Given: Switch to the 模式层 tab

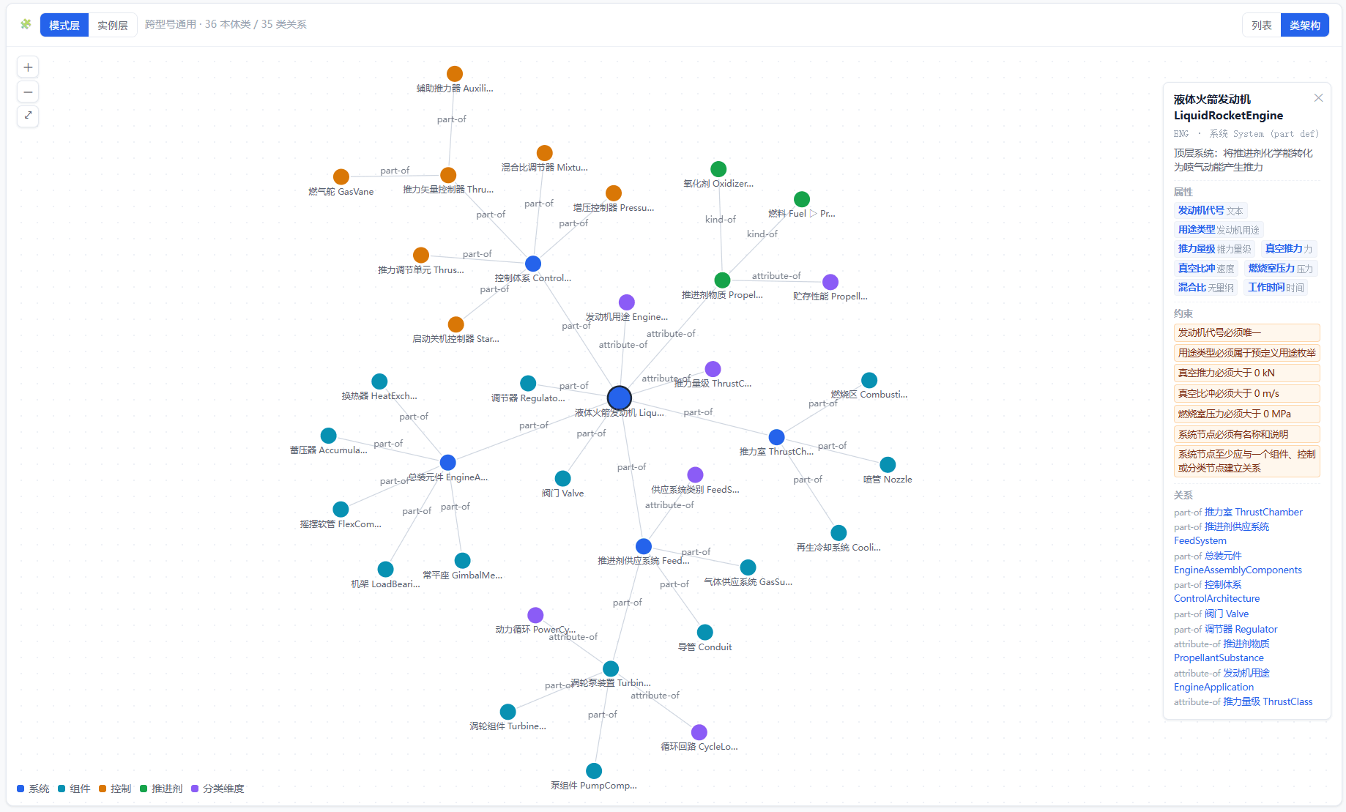Looking at the screenshot, I should pos(64,25).
